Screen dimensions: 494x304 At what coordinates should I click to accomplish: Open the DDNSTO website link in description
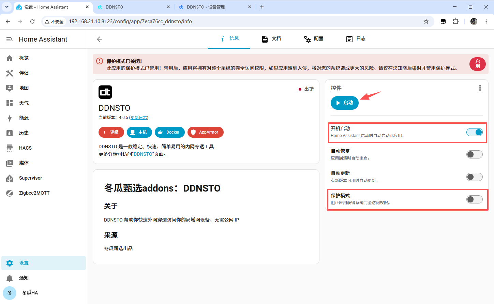[x=143, y=154]
